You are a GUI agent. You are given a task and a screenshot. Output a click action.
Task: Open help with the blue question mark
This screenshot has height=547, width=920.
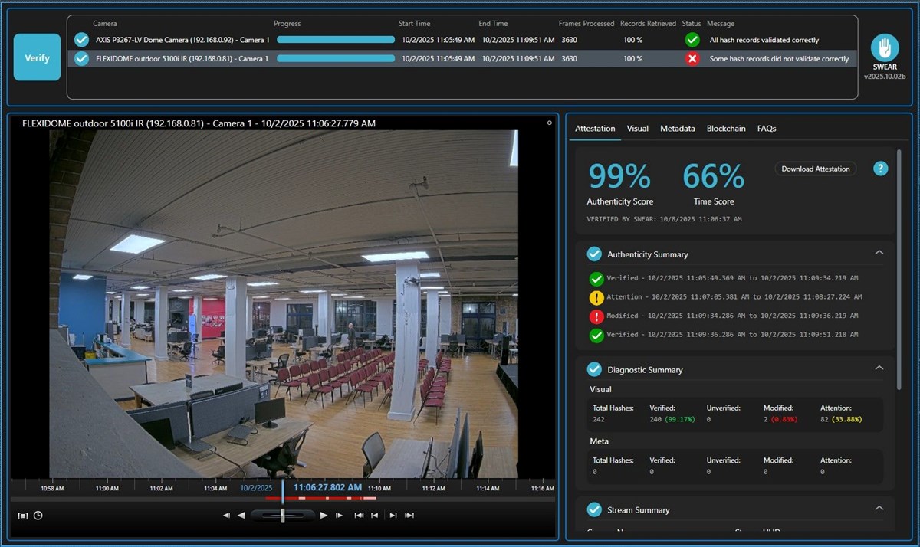880,169
